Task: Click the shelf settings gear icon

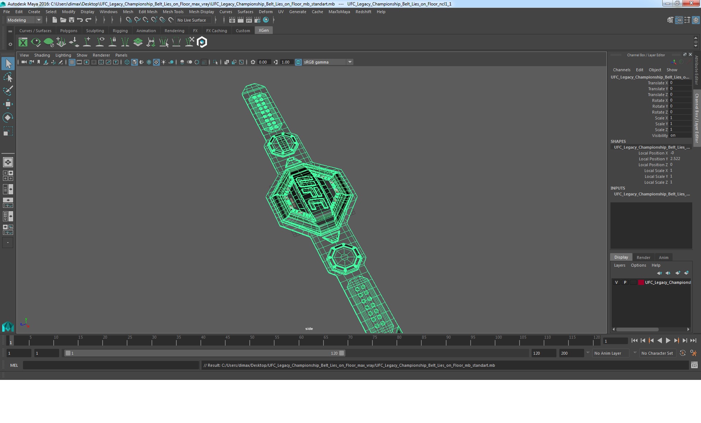Action: coord(10,44)
